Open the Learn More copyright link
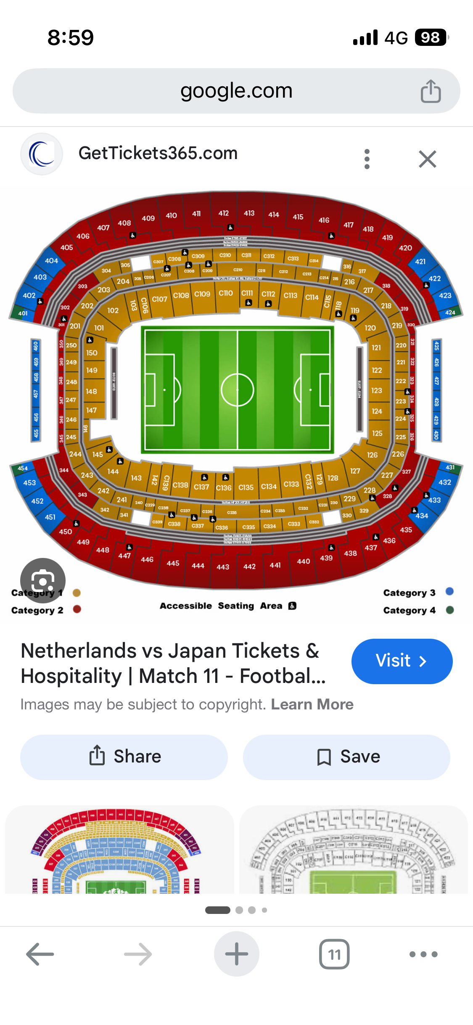The image size is (473, 1025). [312, 704]
